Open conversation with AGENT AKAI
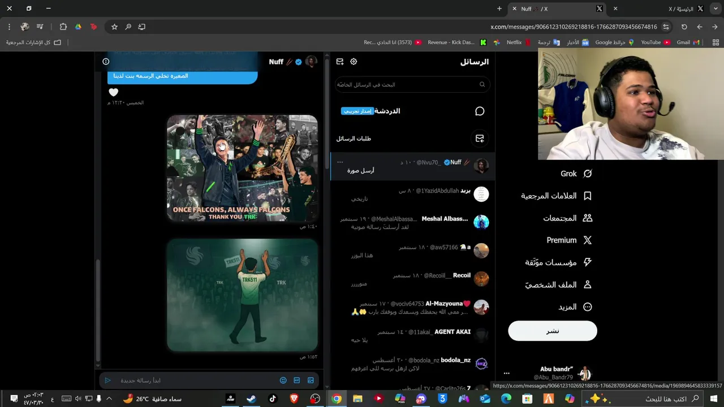This screenshot has height=407, width=724. coord(412,336)
